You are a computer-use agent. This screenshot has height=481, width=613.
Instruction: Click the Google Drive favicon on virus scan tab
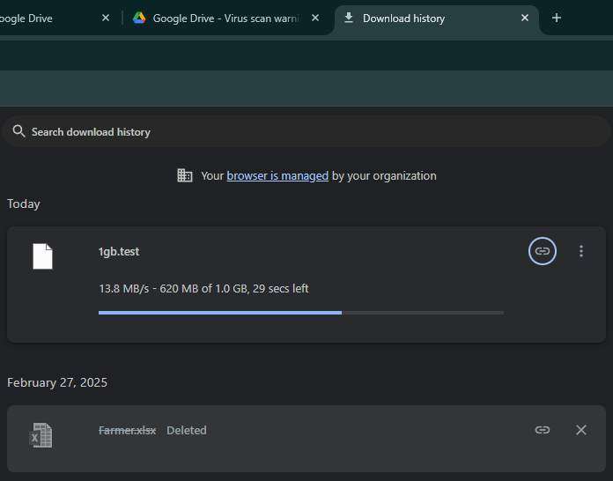139,18
